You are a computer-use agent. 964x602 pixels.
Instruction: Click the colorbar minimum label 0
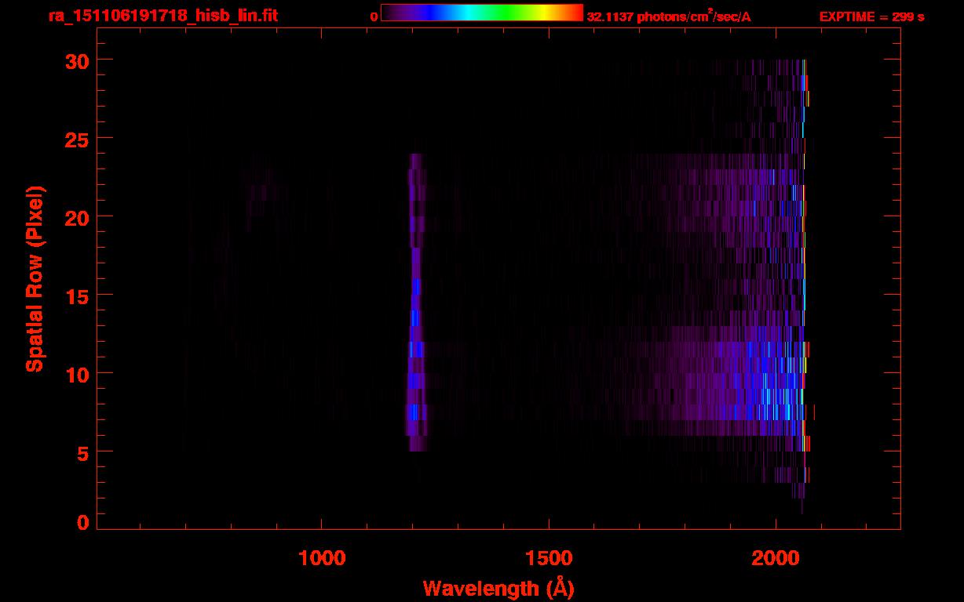pyautogui.click(x=374, y=16)
